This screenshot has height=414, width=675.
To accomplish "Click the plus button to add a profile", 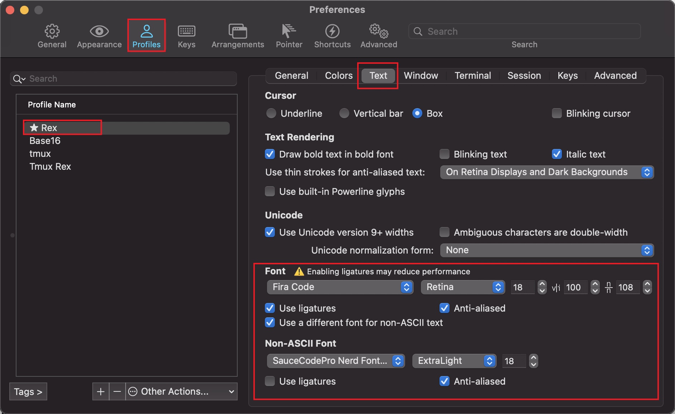I will tap(101, 391).
